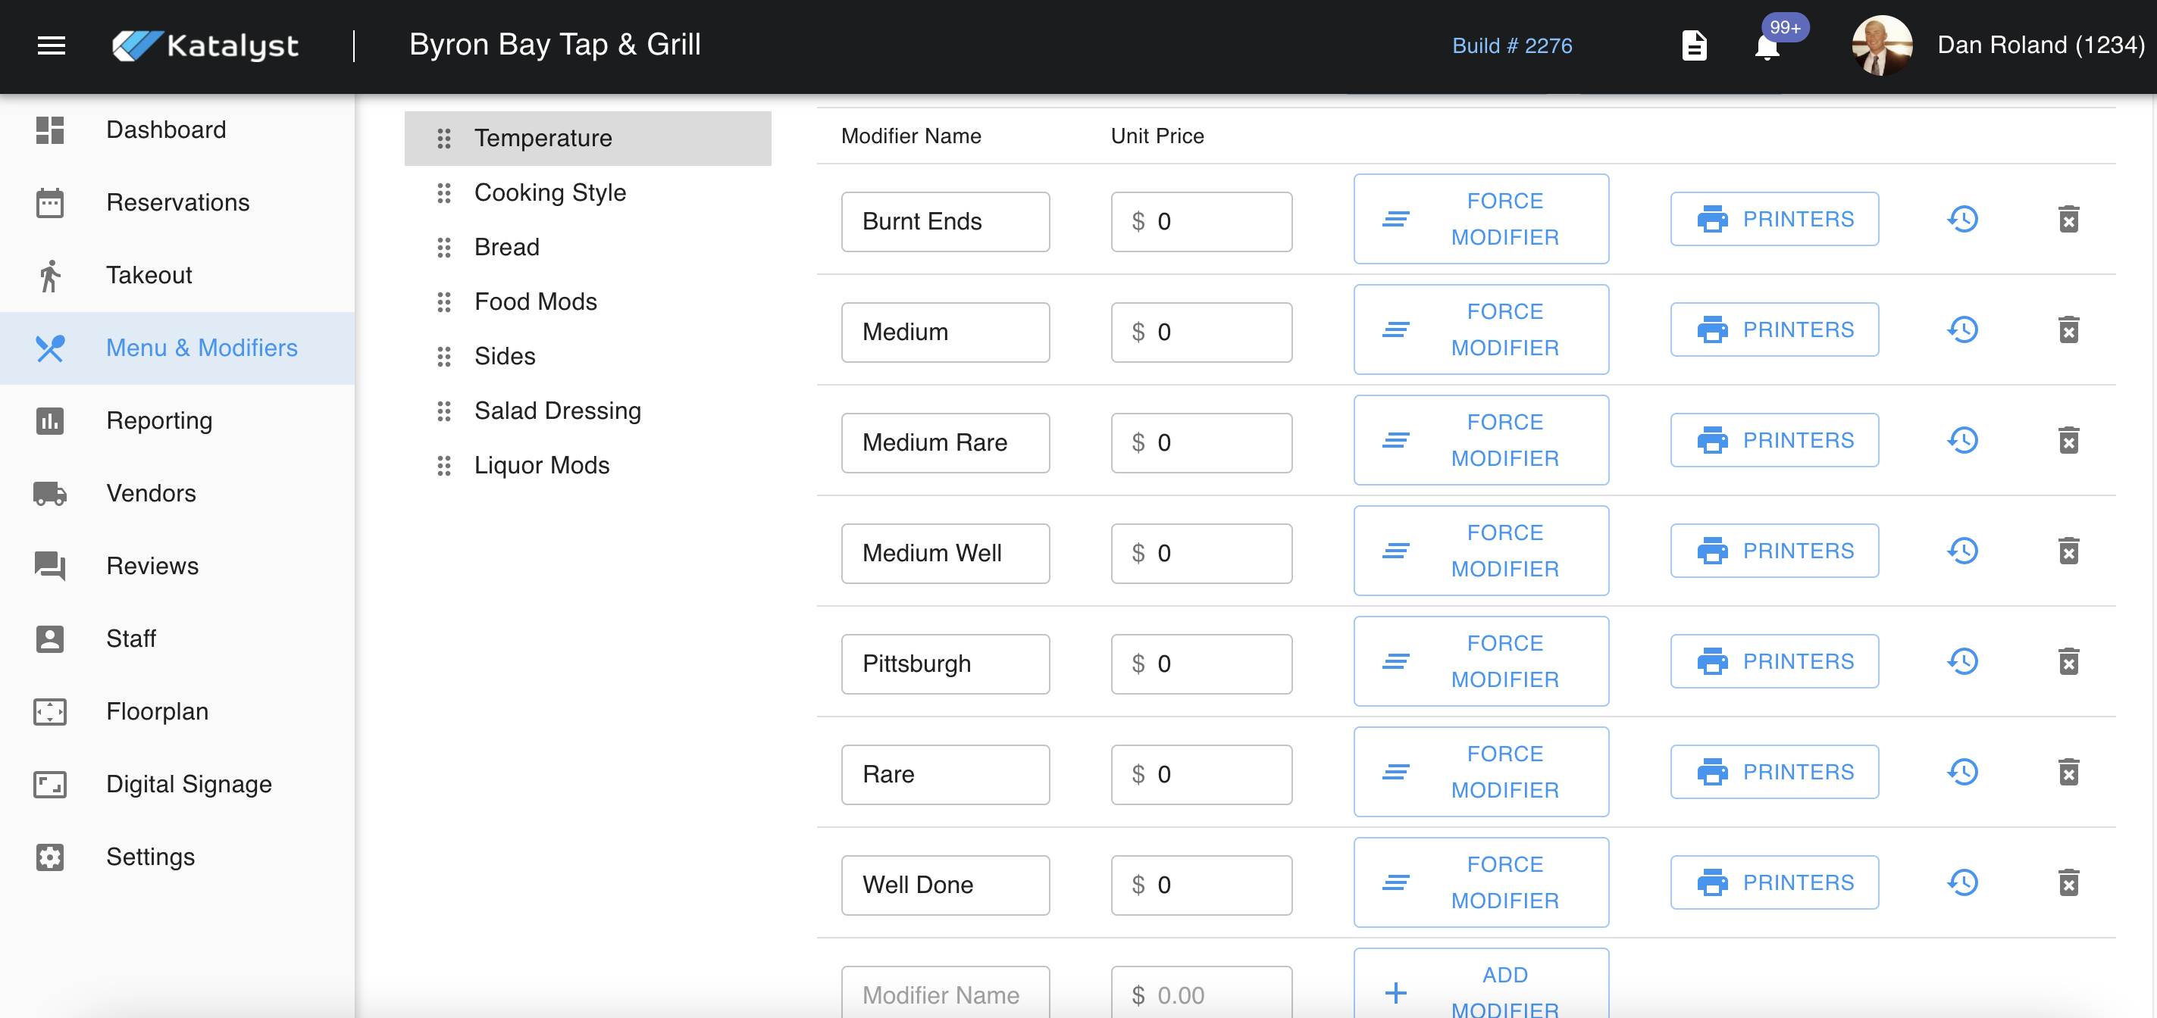
Task: Open the document icon in header
Action: (x=1694, y=45)
